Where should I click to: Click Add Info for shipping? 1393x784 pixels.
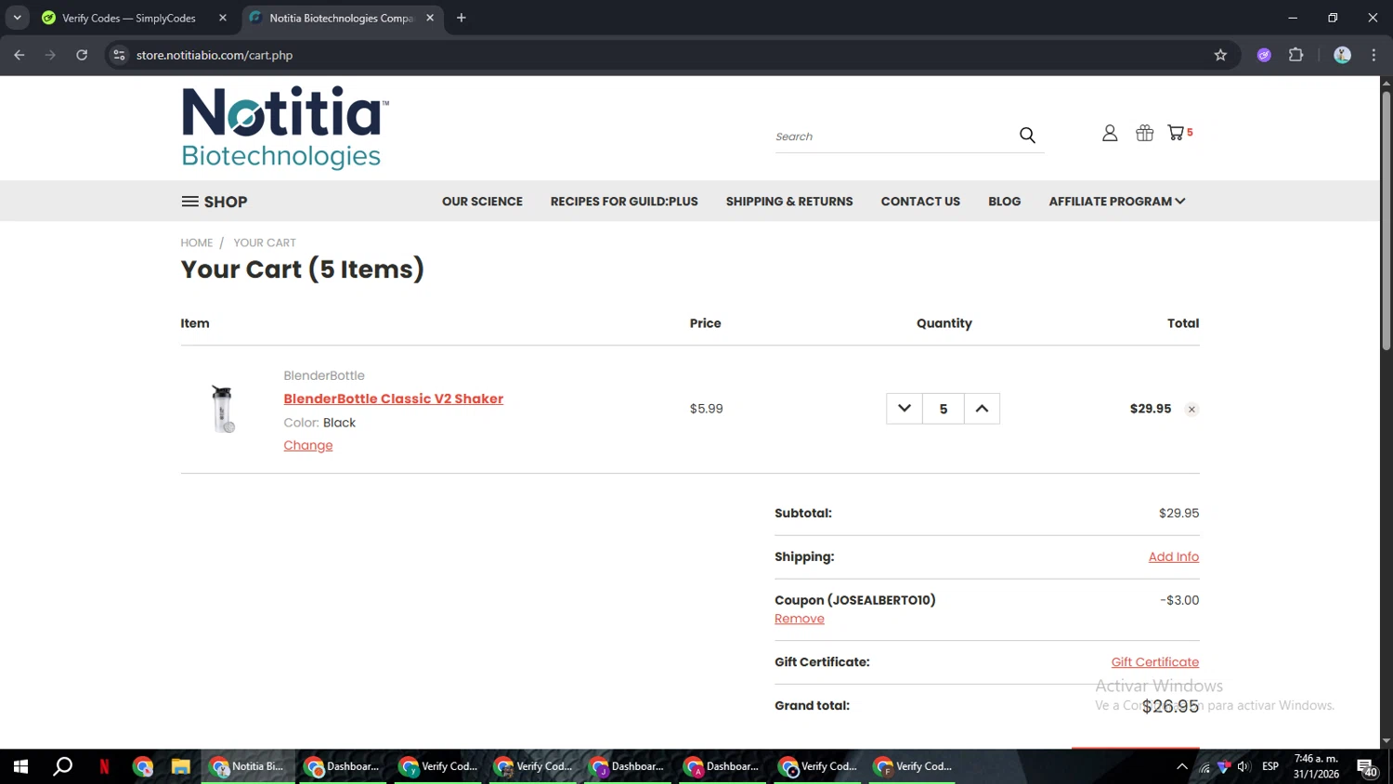1174,556
